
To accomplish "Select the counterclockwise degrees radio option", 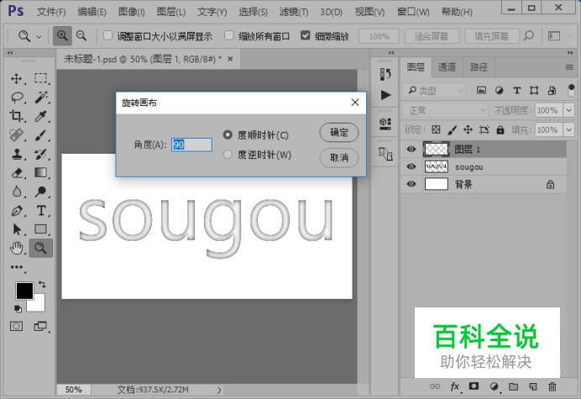I will pyautogui.click(x=228, y=154).
